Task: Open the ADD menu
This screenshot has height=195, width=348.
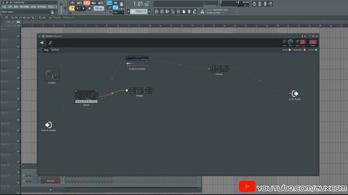Action: pos(16,7)
